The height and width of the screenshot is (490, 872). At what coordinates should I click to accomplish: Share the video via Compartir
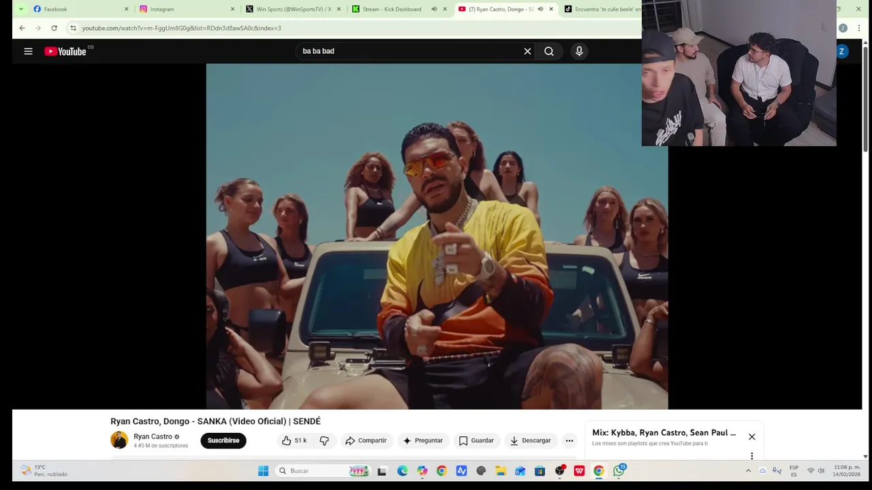click(x=366, y=440)
